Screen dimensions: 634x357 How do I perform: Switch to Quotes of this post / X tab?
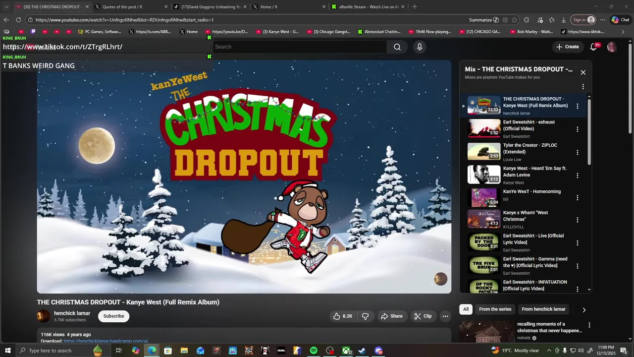[x=130, y=7]
